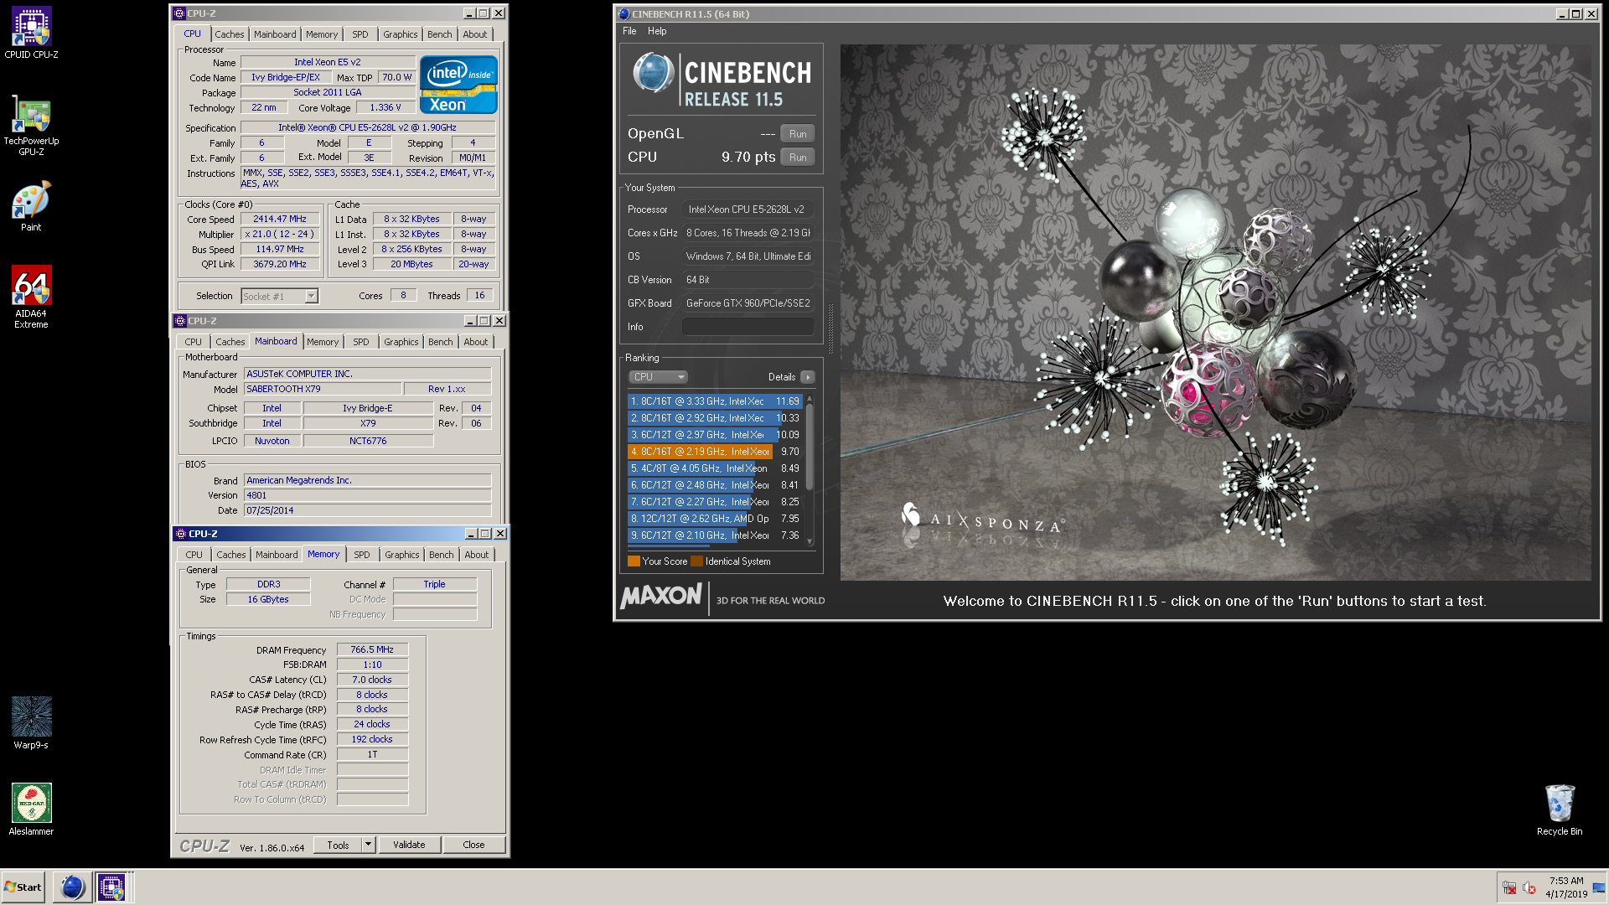Click the Cinebench sphere logo
Viewport: 1609px width, 905px height.
[x=654, y=73]
